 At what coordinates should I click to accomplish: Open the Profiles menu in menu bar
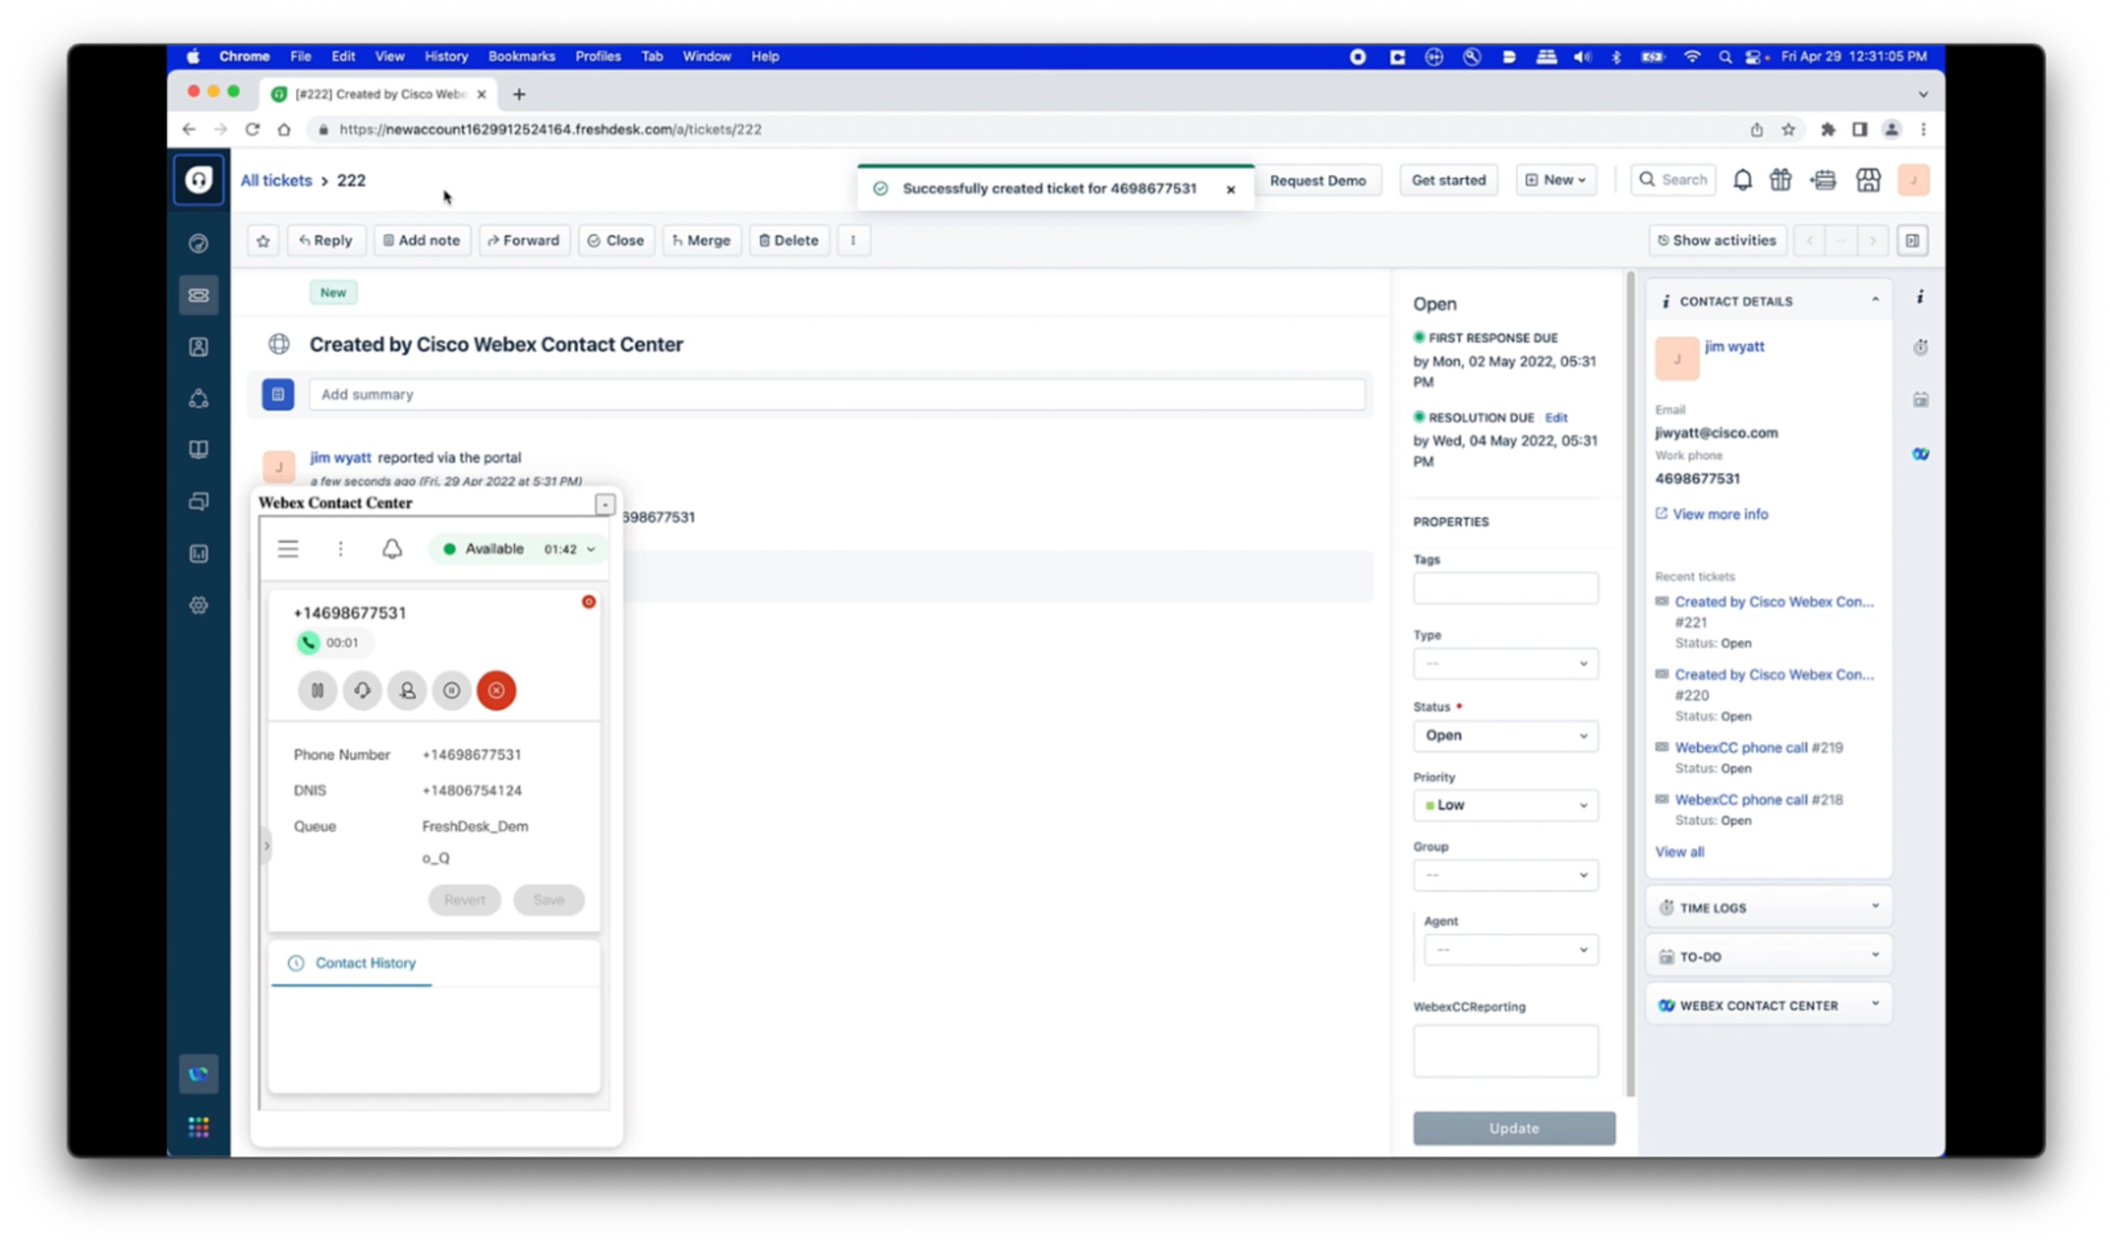(598, 56)
